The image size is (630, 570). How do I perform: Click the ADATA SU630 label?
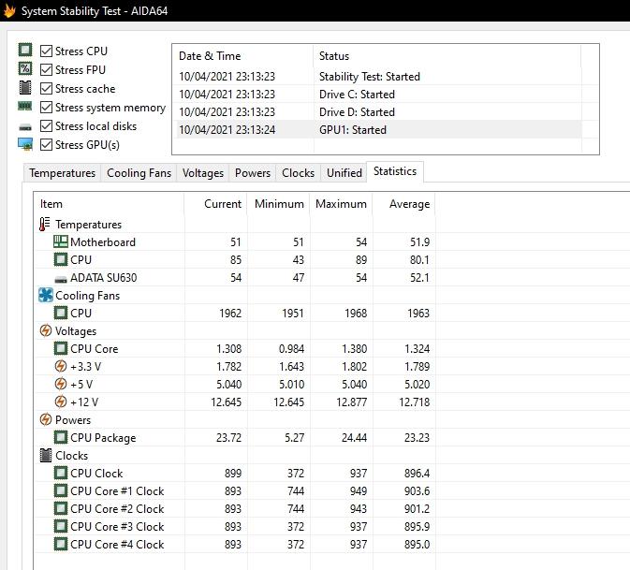click(103, 278)
